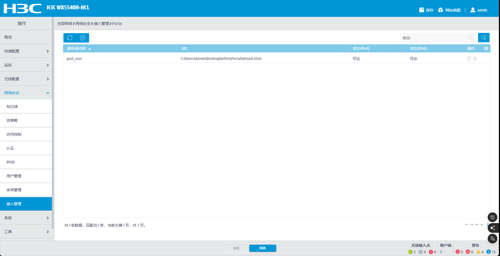Click the translate floating button
Viewport: 500px width, 256px height.
[492, 239]
